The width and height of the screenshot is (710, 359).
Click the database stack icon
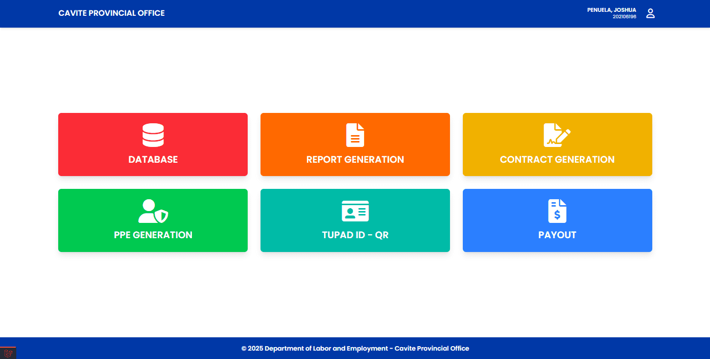click(x=153, y=135)
